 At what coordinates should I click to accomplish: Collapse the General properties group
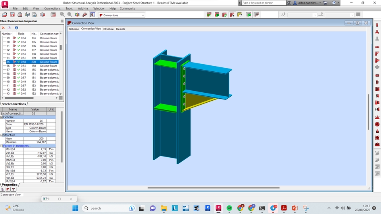point(2,117)
